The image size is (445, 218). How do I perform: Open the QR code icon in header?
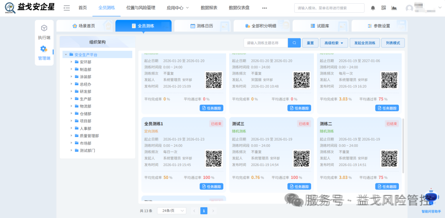384,8
